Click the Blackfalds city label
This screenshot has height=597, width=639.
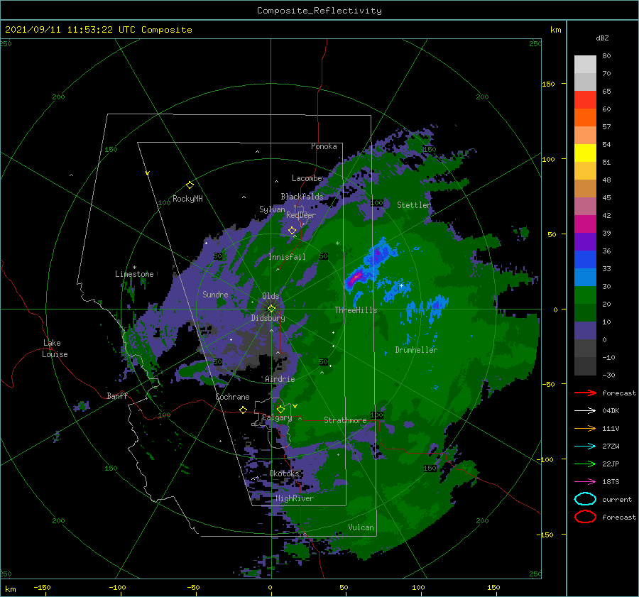(x=302, y=197)
